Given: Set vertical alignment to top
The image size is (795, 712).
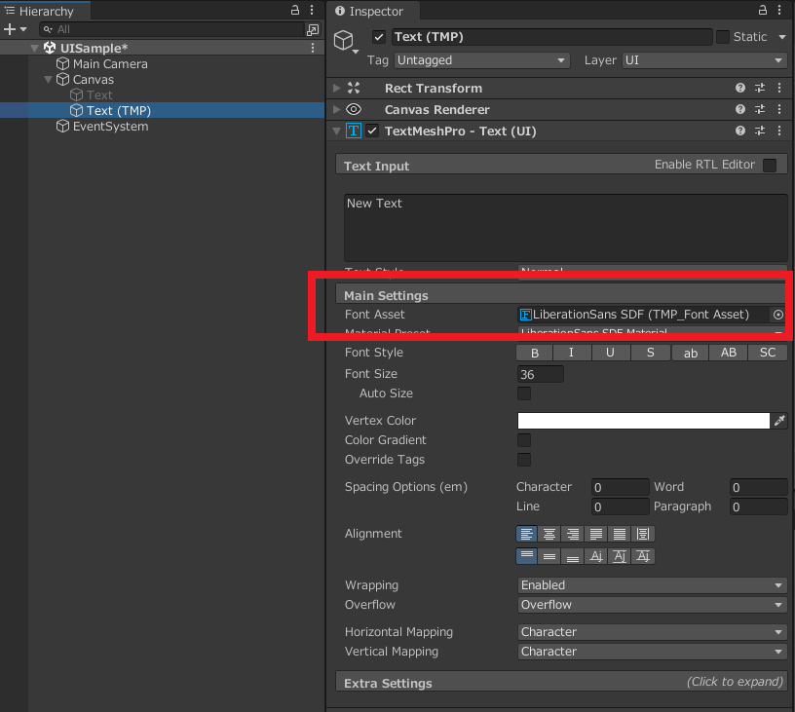Looking at the screenshot, I should pyautogui.click(x=527, y=556).
